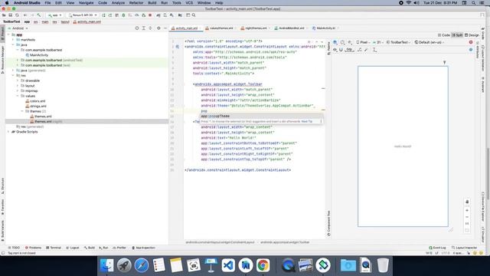
Task: Click the Search Everywhere magnifier icon
Action: click(194, 15)
